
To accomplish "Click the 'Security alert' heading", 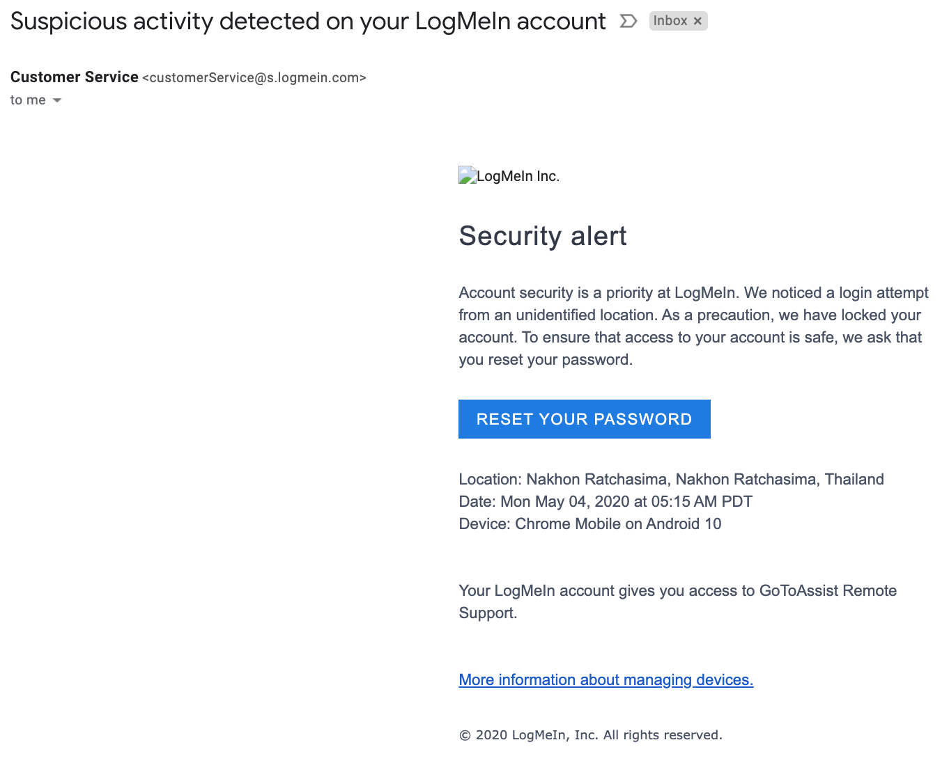I will click(543, 236).
